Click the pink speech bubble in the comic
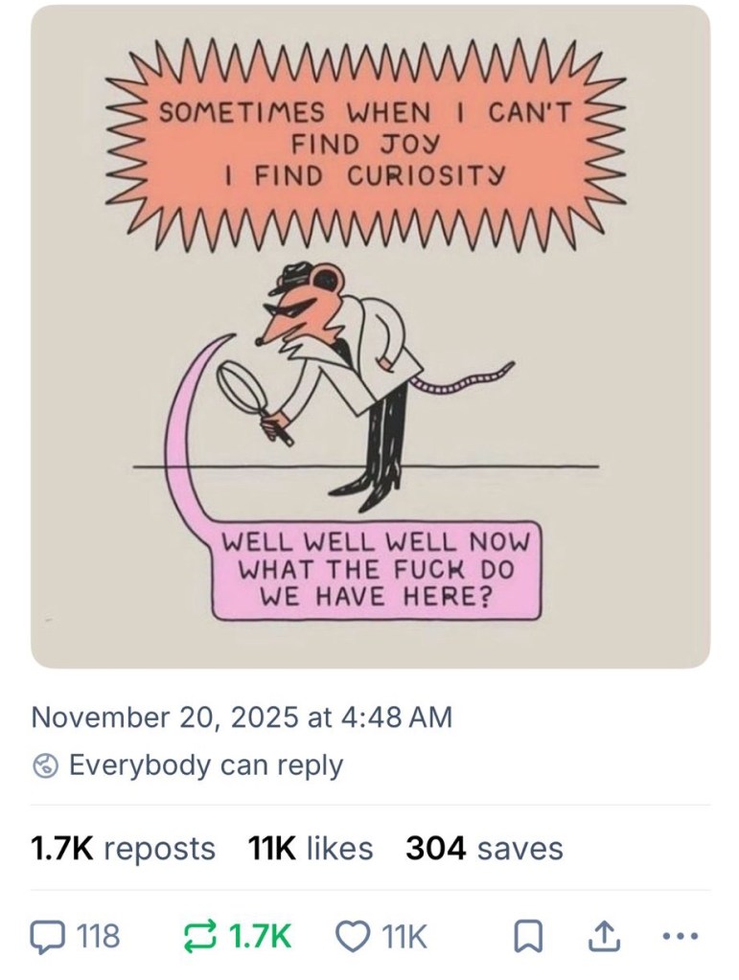Screen dimensions: 739x980 pos(378,568)
